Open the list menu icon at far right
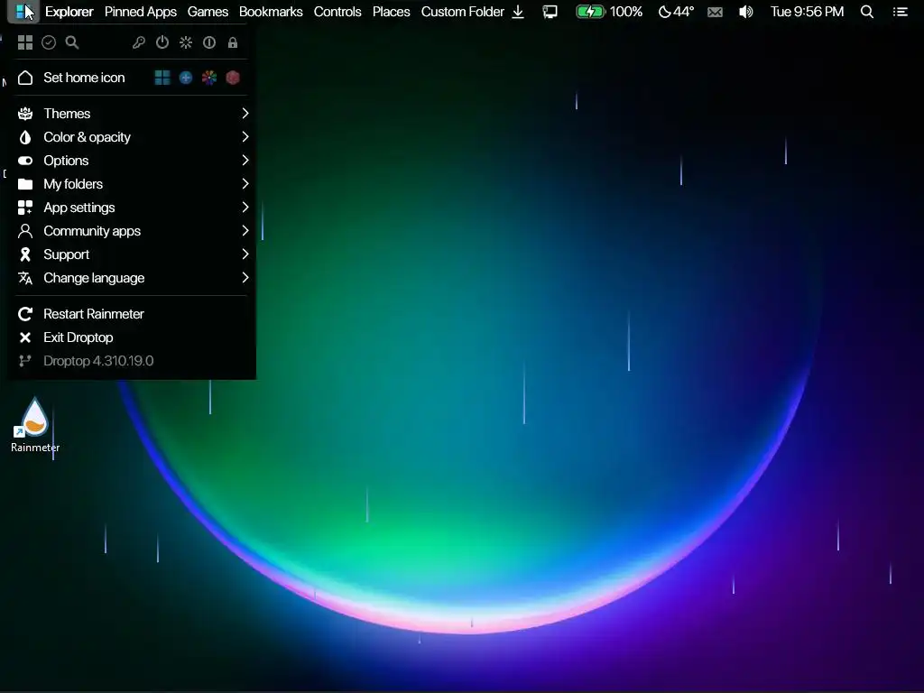The image size is (924, 693). point(900,12)
